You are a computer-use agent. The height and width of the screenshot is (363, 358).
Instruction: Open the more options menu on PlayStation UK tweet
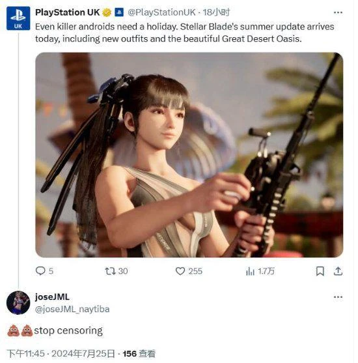click(338, 12)
